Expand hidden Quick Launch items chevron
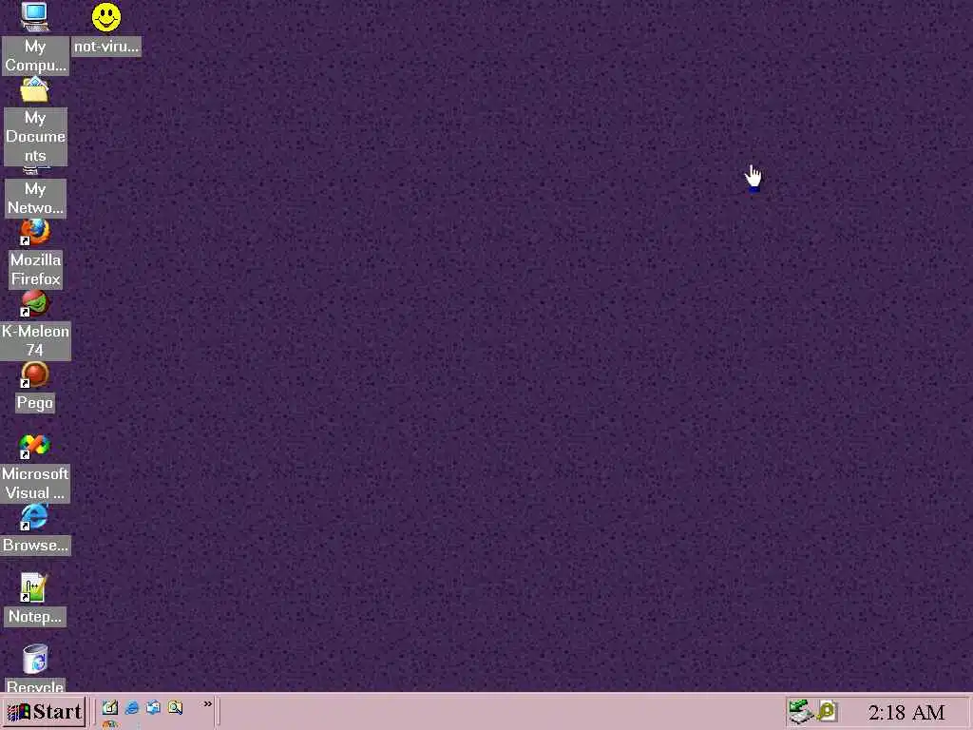The height and width of the screenshot is (730, 973). pos(207,704)
